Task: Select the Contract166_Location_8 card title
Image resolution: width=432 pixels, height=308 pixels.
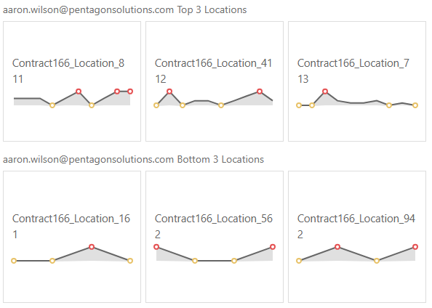Action: pyautogui.click(x=68, y=63)
